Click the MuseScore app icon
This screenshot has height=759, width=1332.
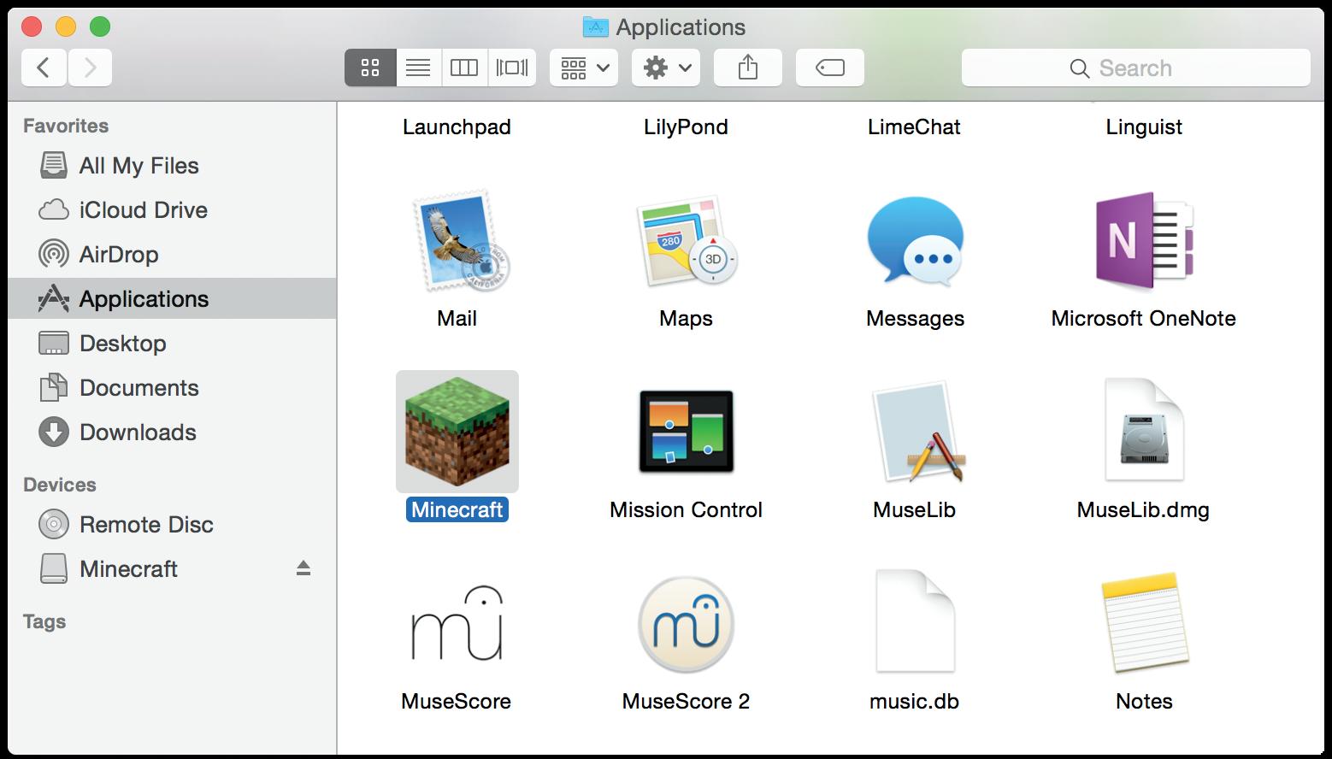[457, 623]
